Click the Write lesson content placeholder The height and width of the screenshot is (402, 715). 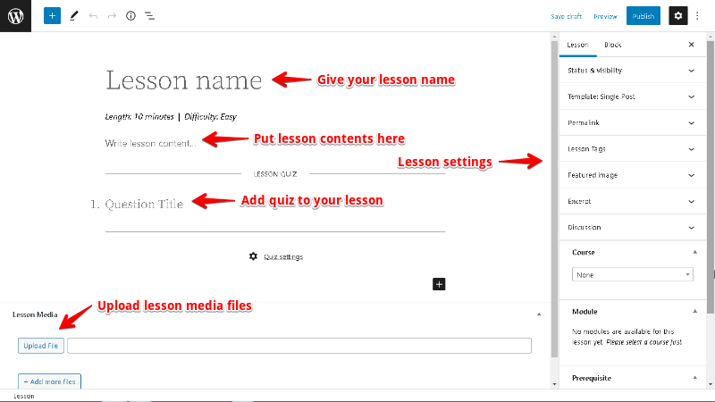(150, 144)
